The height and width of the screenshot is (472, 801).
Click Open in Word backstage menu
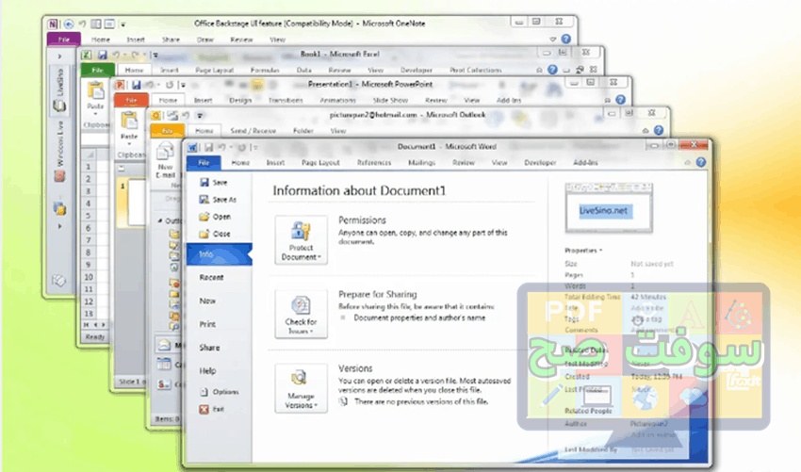tap(215, 217)
